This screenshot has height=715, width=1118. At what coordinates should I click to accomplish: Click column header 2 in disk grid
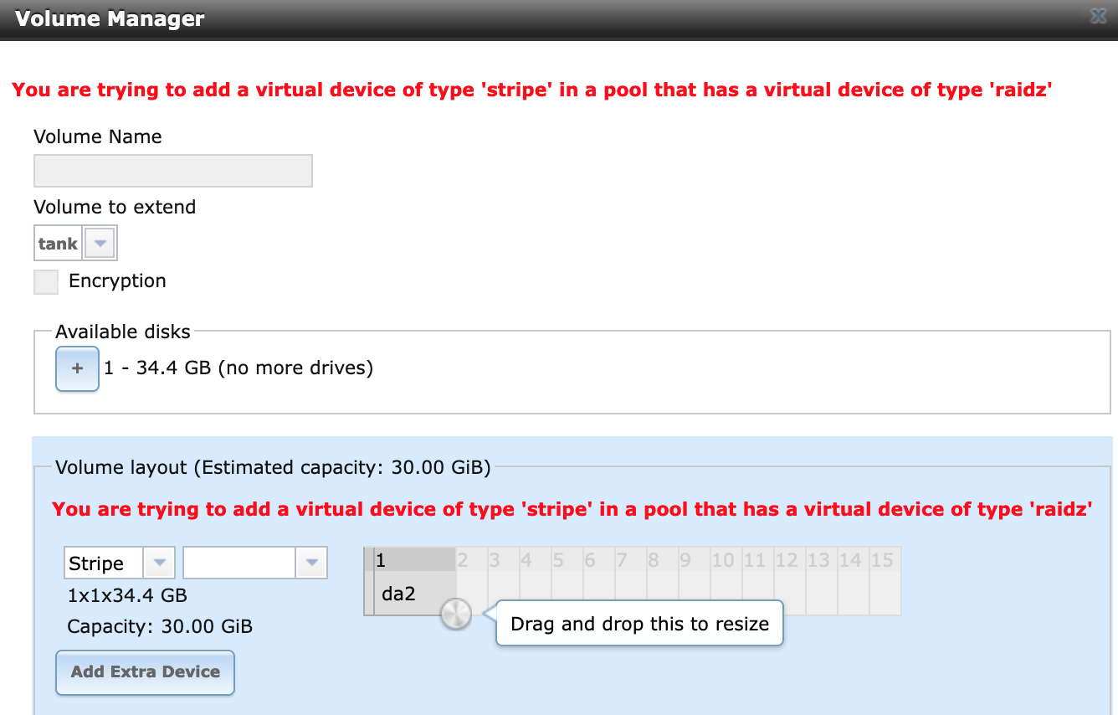pos(472,560)
